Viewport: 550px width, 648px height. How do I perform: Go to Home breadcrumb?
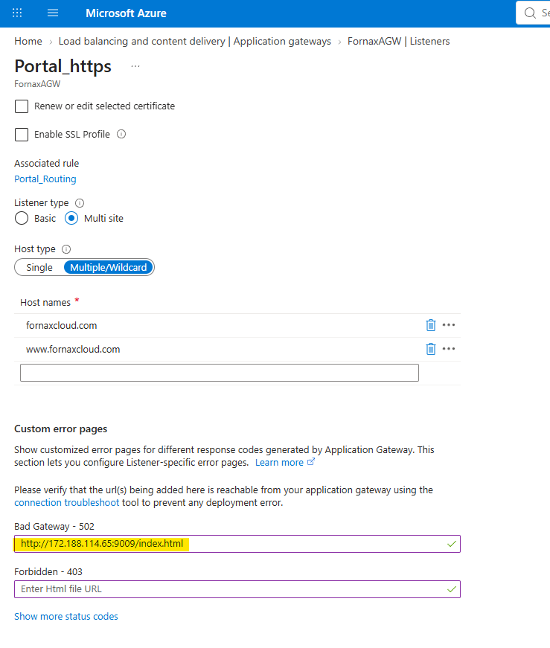[28, 42]
